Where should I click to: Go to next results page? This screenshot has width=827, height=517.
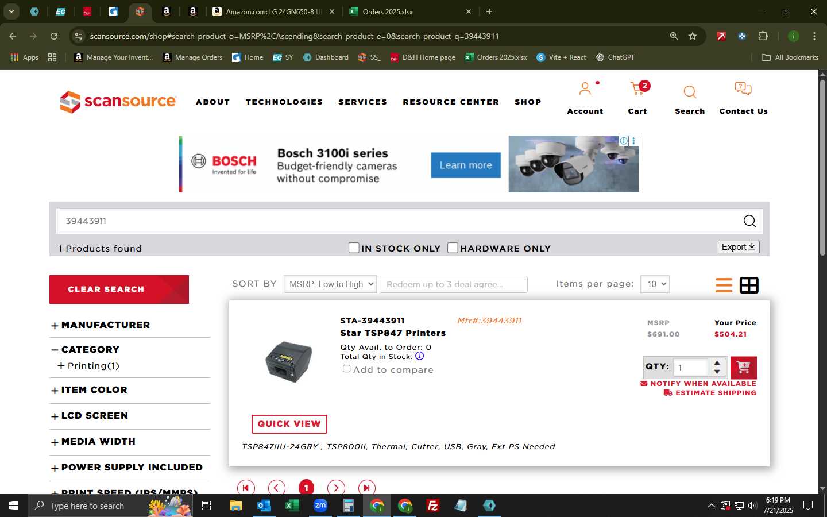(x=336, y=488)
